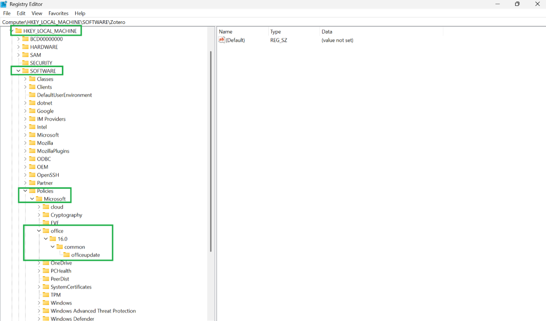Select the TPM key
Viewport: 546px width, 321px height.
coord(55,295)
